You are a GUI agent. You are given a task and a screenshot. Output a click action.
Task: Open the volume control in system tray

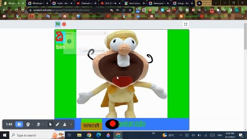193,135
